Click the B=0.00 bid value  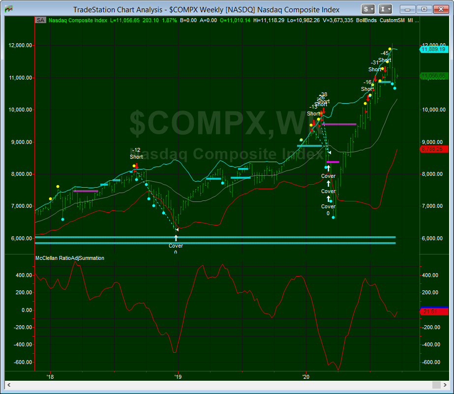click(188, 20)
